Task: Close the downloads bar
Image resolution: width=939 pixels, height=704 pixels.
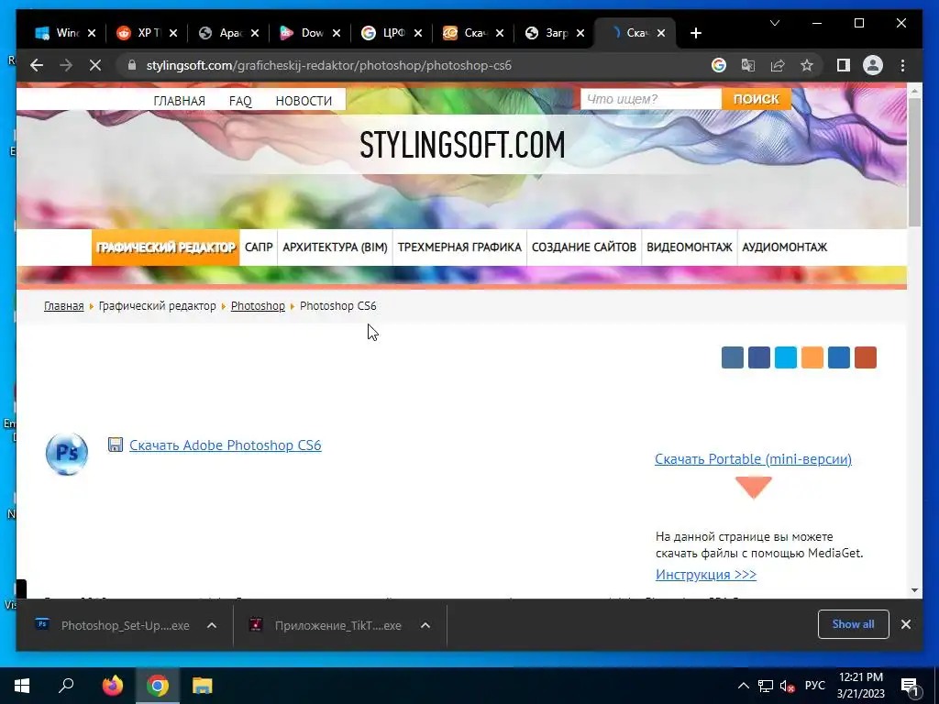Action: [x=905, y=624]
